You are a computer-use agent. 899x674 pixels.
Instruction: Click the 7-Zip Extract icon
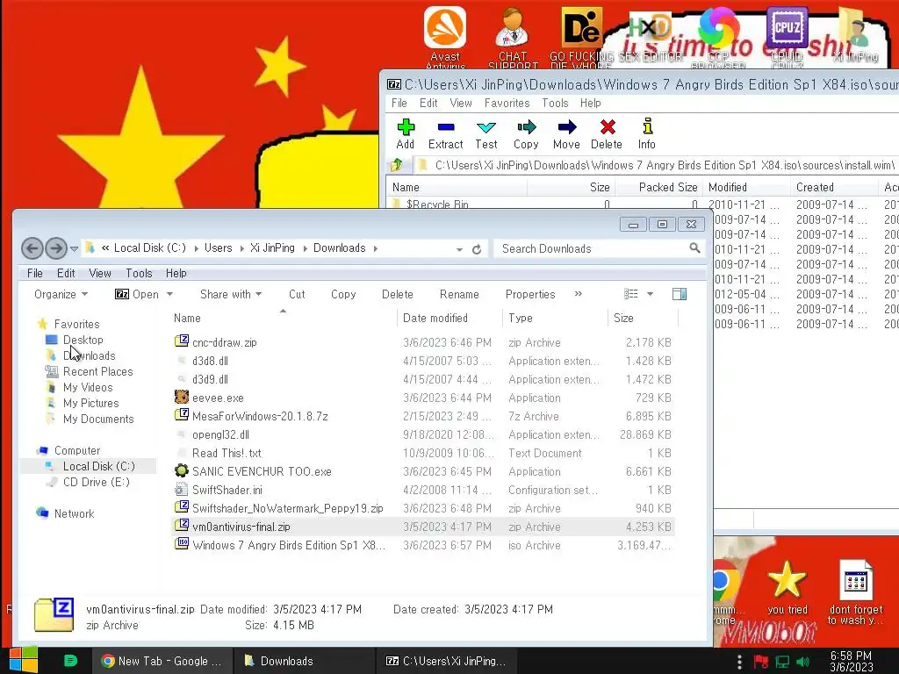click(x=445, y=127)
